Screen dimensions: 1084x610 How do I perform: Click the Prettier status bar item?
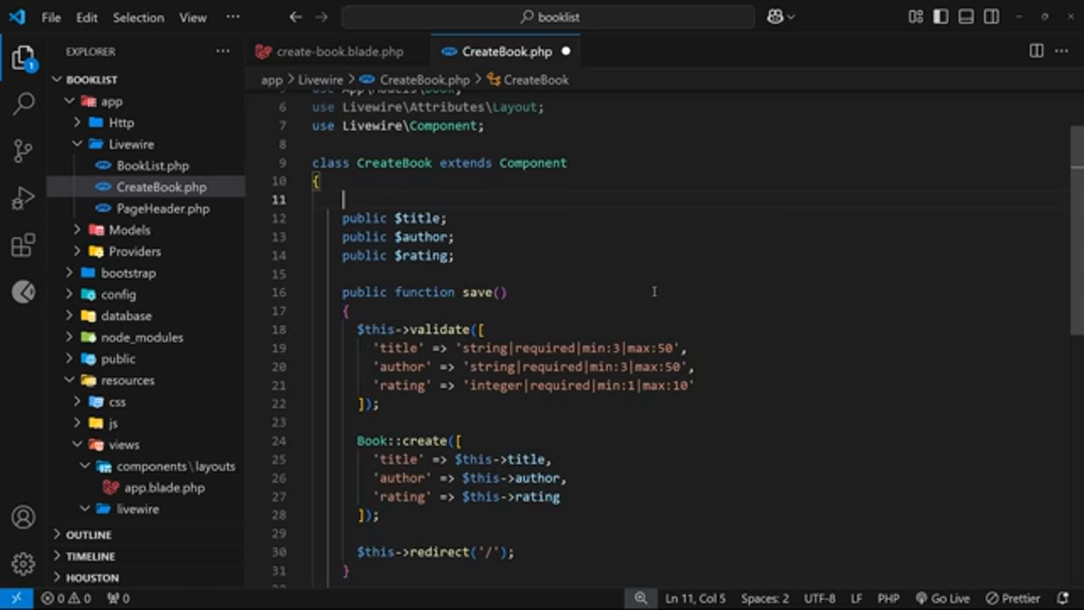tap(1013, 598)
